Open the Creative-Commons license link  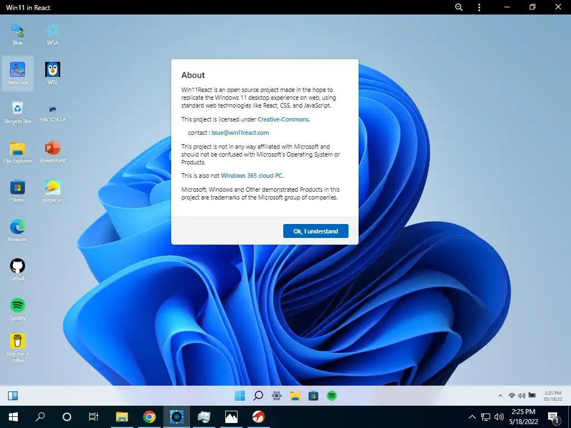[x=284, y=119]
